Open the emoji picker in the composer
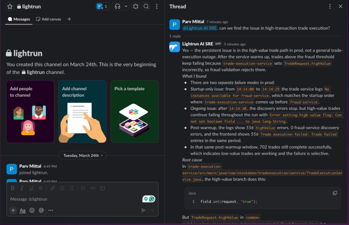 (x=32, y=210)
